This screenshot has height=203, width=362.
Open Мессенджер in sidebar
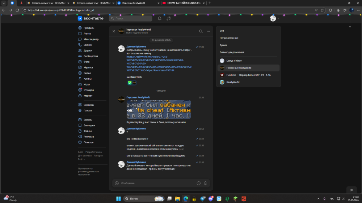(91, 39)
